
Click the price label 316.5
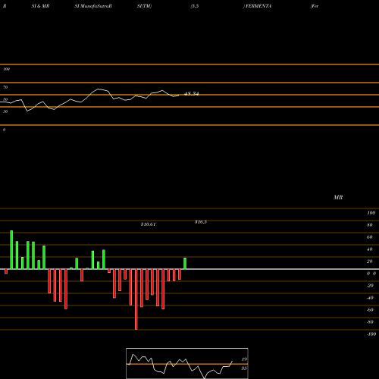pos(201,222)
